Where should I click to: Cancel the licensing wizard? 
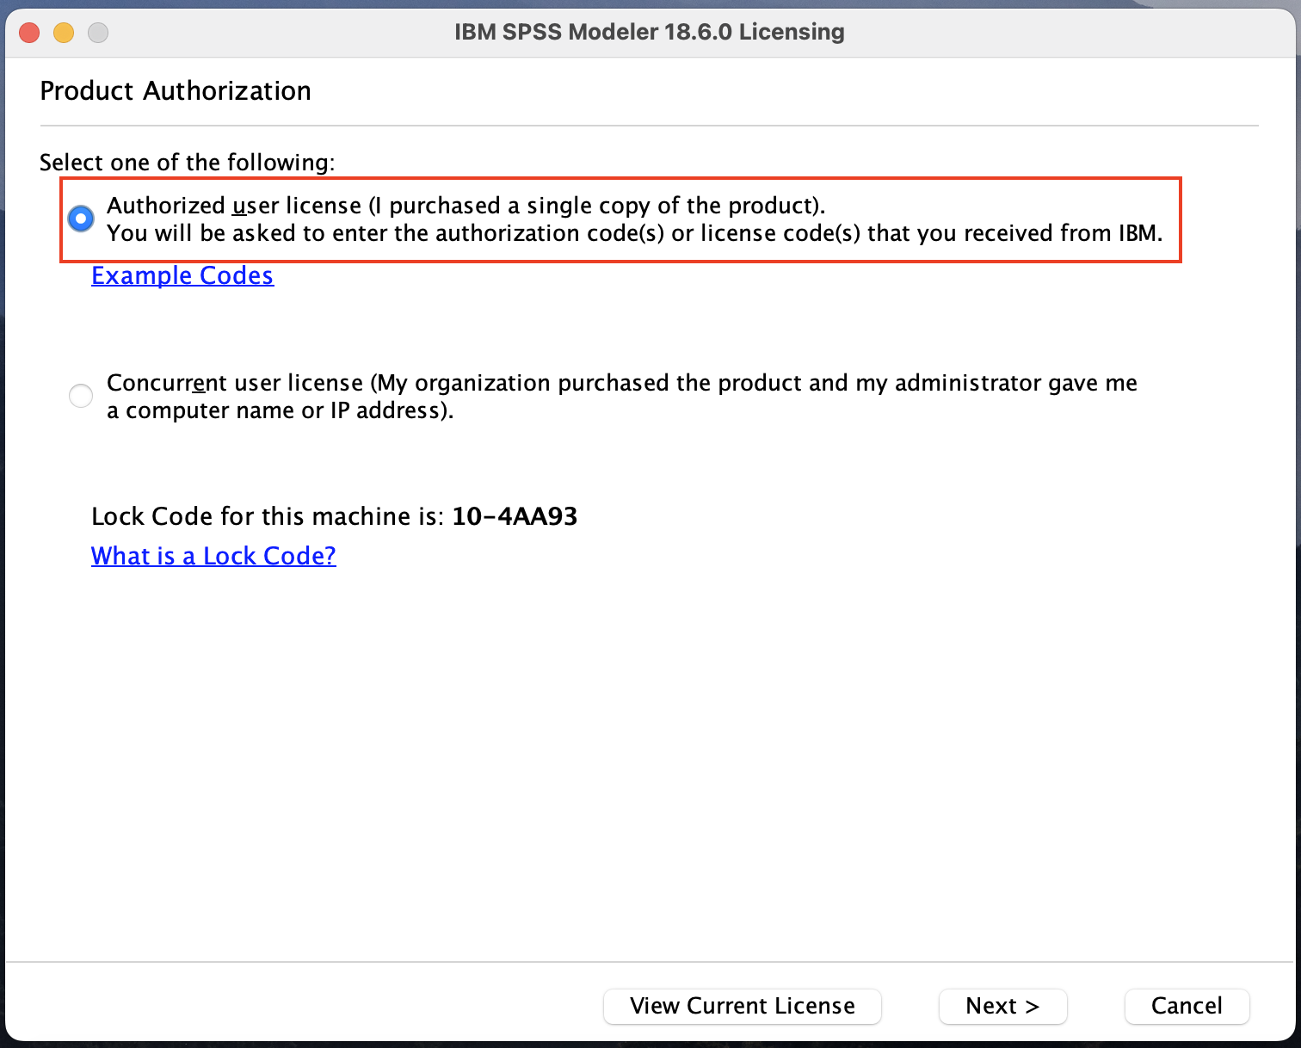[1187, 1006]
